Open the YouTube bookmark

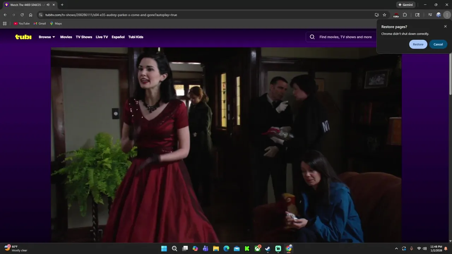[22, 24]
